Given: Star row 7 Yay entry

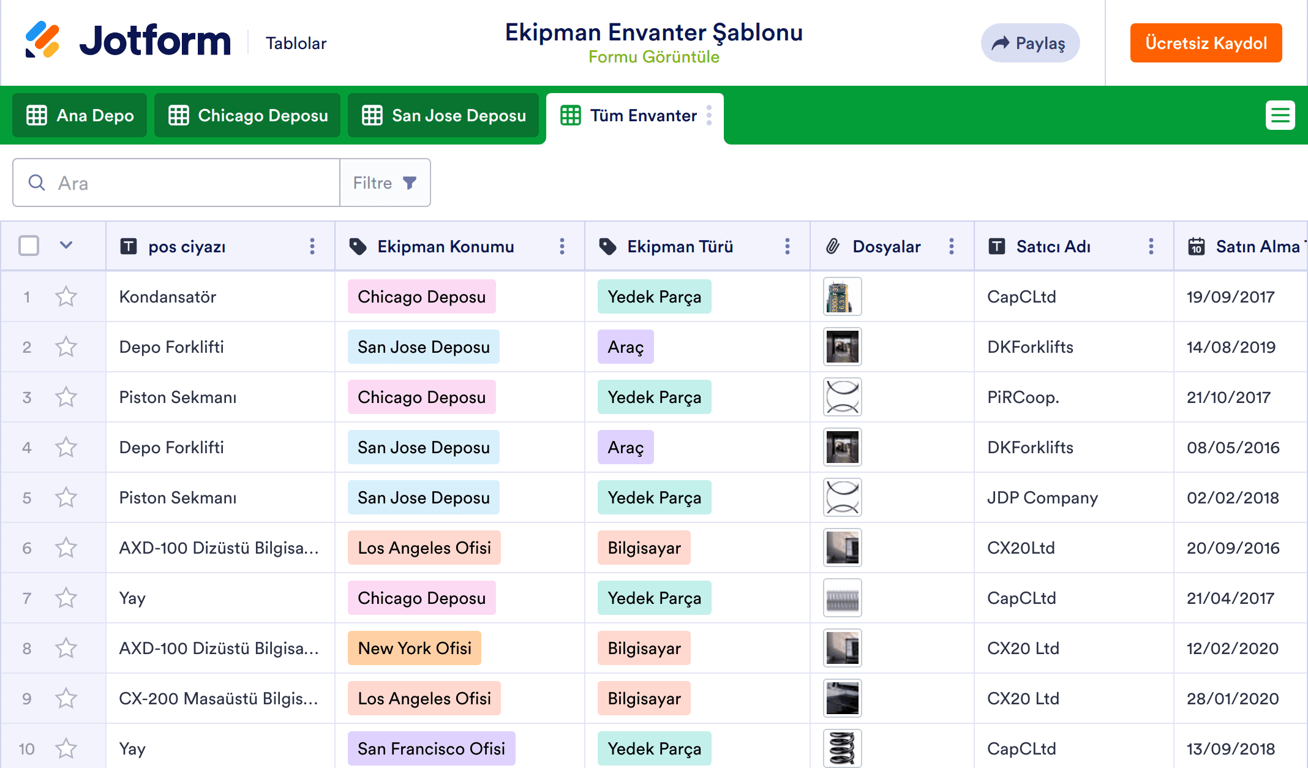Looking at the screenshot, I should click(66, 598).
